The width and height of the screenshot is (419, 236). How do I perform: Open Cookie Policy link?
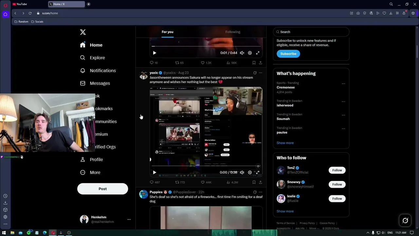click(x=327, y=223)
